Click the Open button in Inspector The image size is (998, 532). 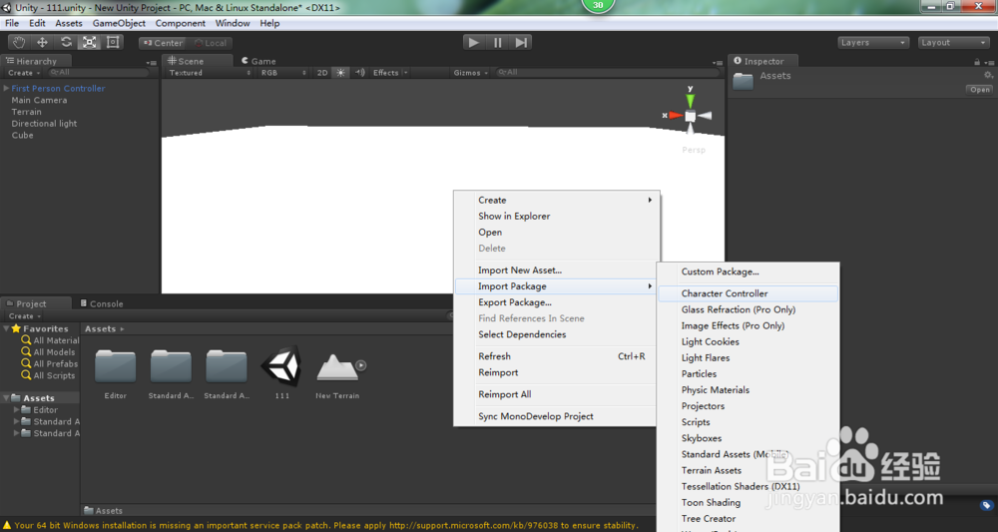point(980,90)
